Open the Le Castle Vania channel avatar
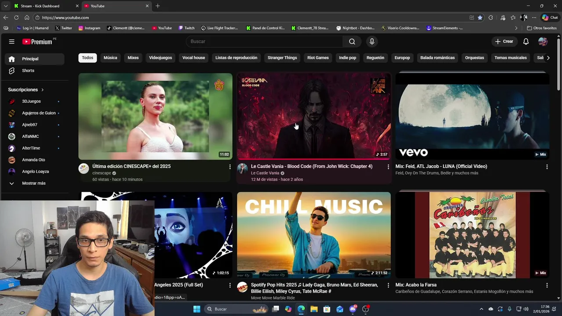Image resolution: width=562 pixels, height=316 pixels. 242,169
